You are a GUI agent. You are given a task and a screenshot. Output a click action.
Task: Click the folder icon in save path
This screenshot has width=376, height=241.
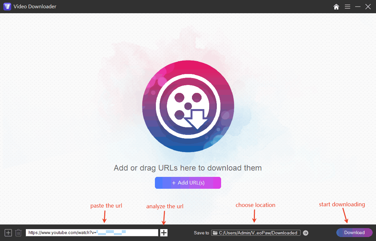215,233
